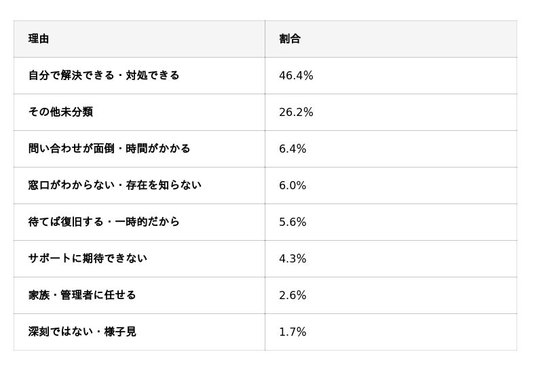
Task: Click the word 存在を知らない in the table
Action: point(164,186)
